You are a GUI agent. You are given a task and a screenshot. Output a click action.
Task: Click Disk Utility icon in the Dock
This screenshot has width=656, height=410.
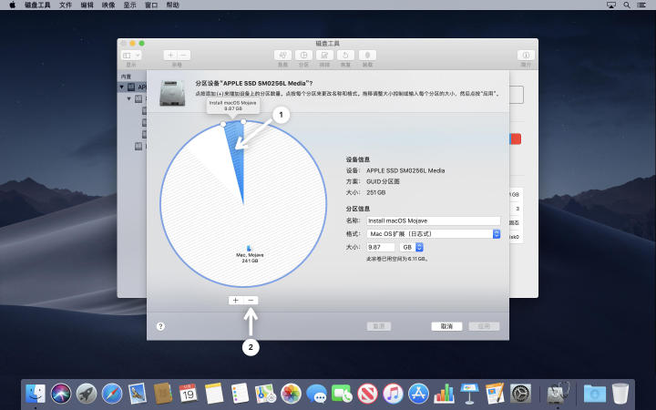point(559,394)
